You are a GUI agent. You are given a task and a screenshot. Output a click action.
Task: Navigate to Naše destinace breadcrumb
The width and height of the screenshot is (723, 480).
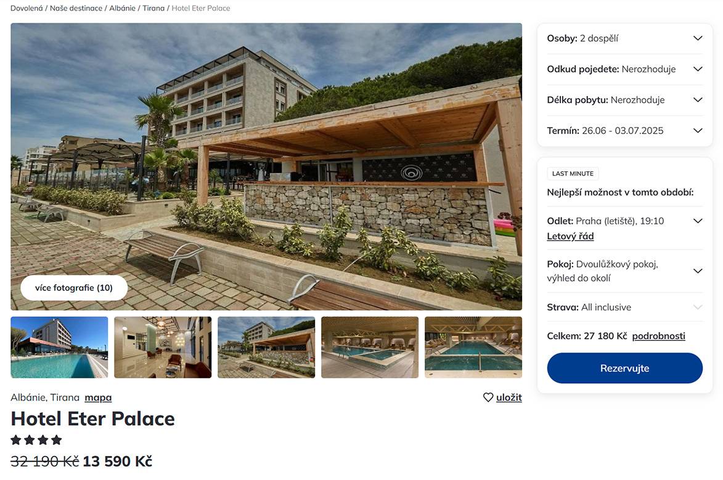tap(76, 9)
